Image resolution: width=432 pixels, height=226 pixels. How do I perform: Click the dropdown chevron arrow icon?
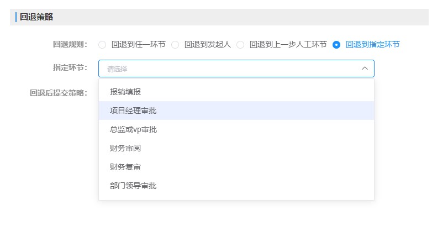365,69
